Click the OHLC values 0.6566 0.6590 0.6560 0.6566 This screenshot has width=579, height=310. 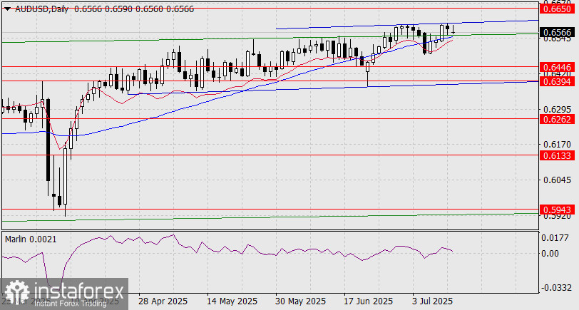click(x=134, y=9)
